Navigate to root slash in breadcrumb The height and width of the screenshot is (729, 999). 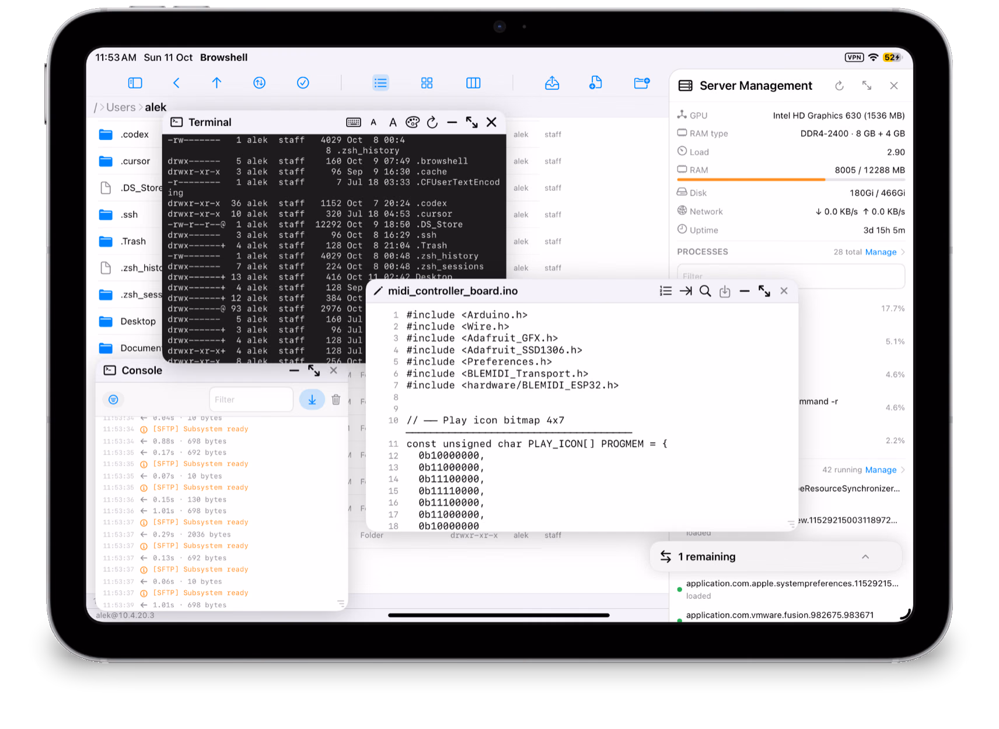(96, 107)
